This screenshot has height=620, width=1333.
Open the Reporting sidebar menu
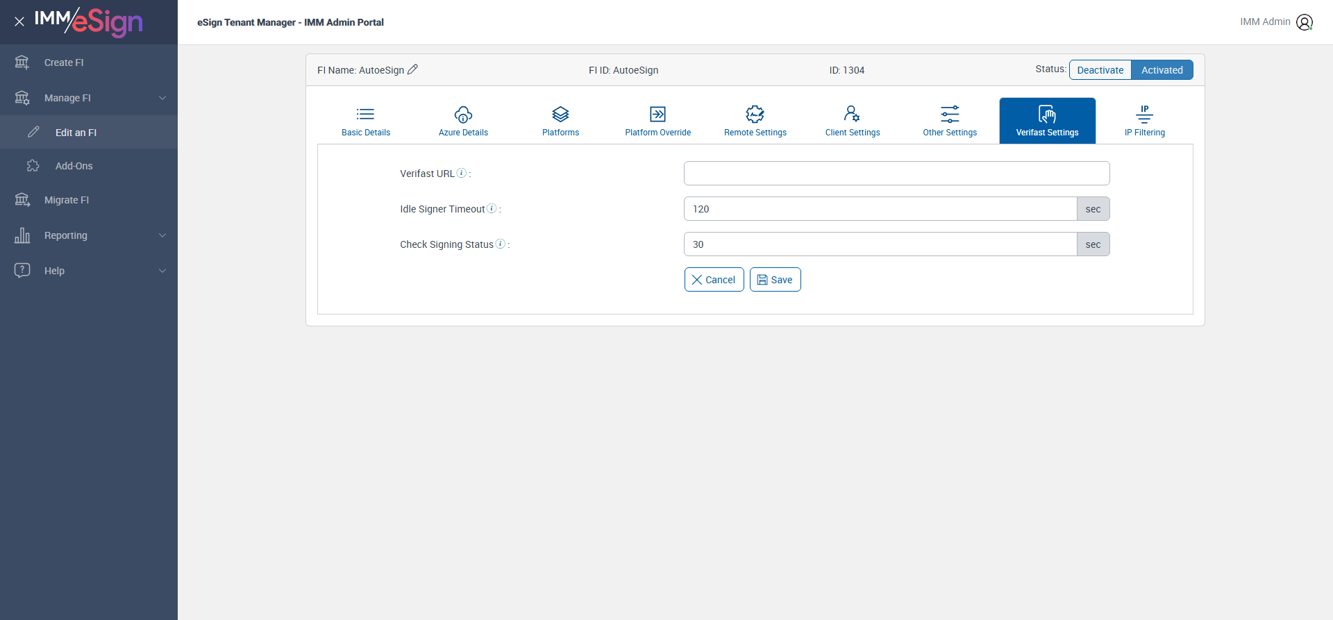pos(89,235)
